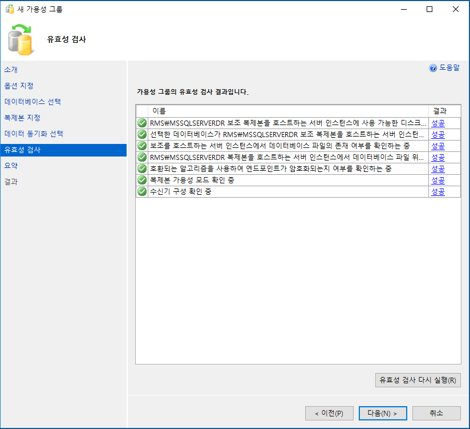Viewport: 470px width, 429px height.
Task: Open 성공 link for 복제본 가용성 모드 row
Action: pyautogui.click(x=437, y=180)
